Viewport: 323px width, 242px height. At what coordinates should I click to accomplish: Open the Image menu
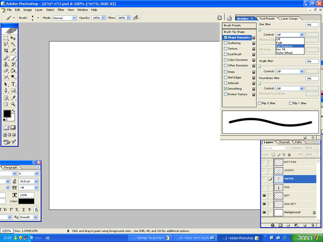coord(27,10)
